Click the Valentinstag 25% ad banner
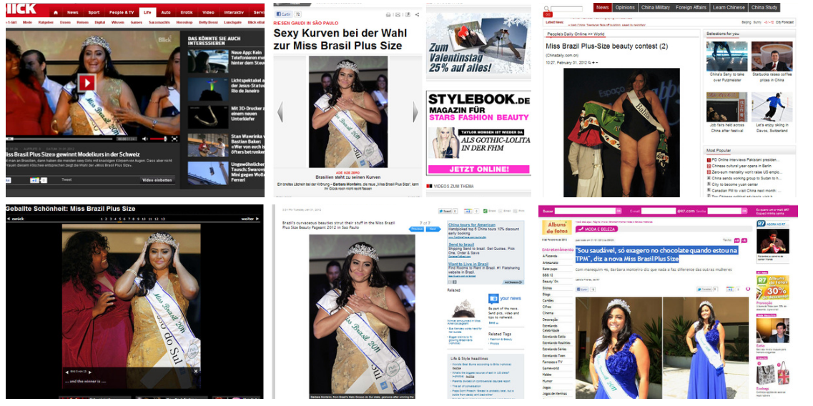The width and height of the screenshot is (813, 406). pyautogui.click(x=478, y=44)
